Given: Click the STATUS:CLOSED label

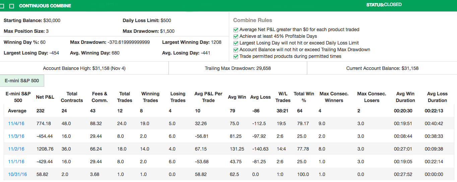Looking at the screenshot, I should (x=384, y=5).
